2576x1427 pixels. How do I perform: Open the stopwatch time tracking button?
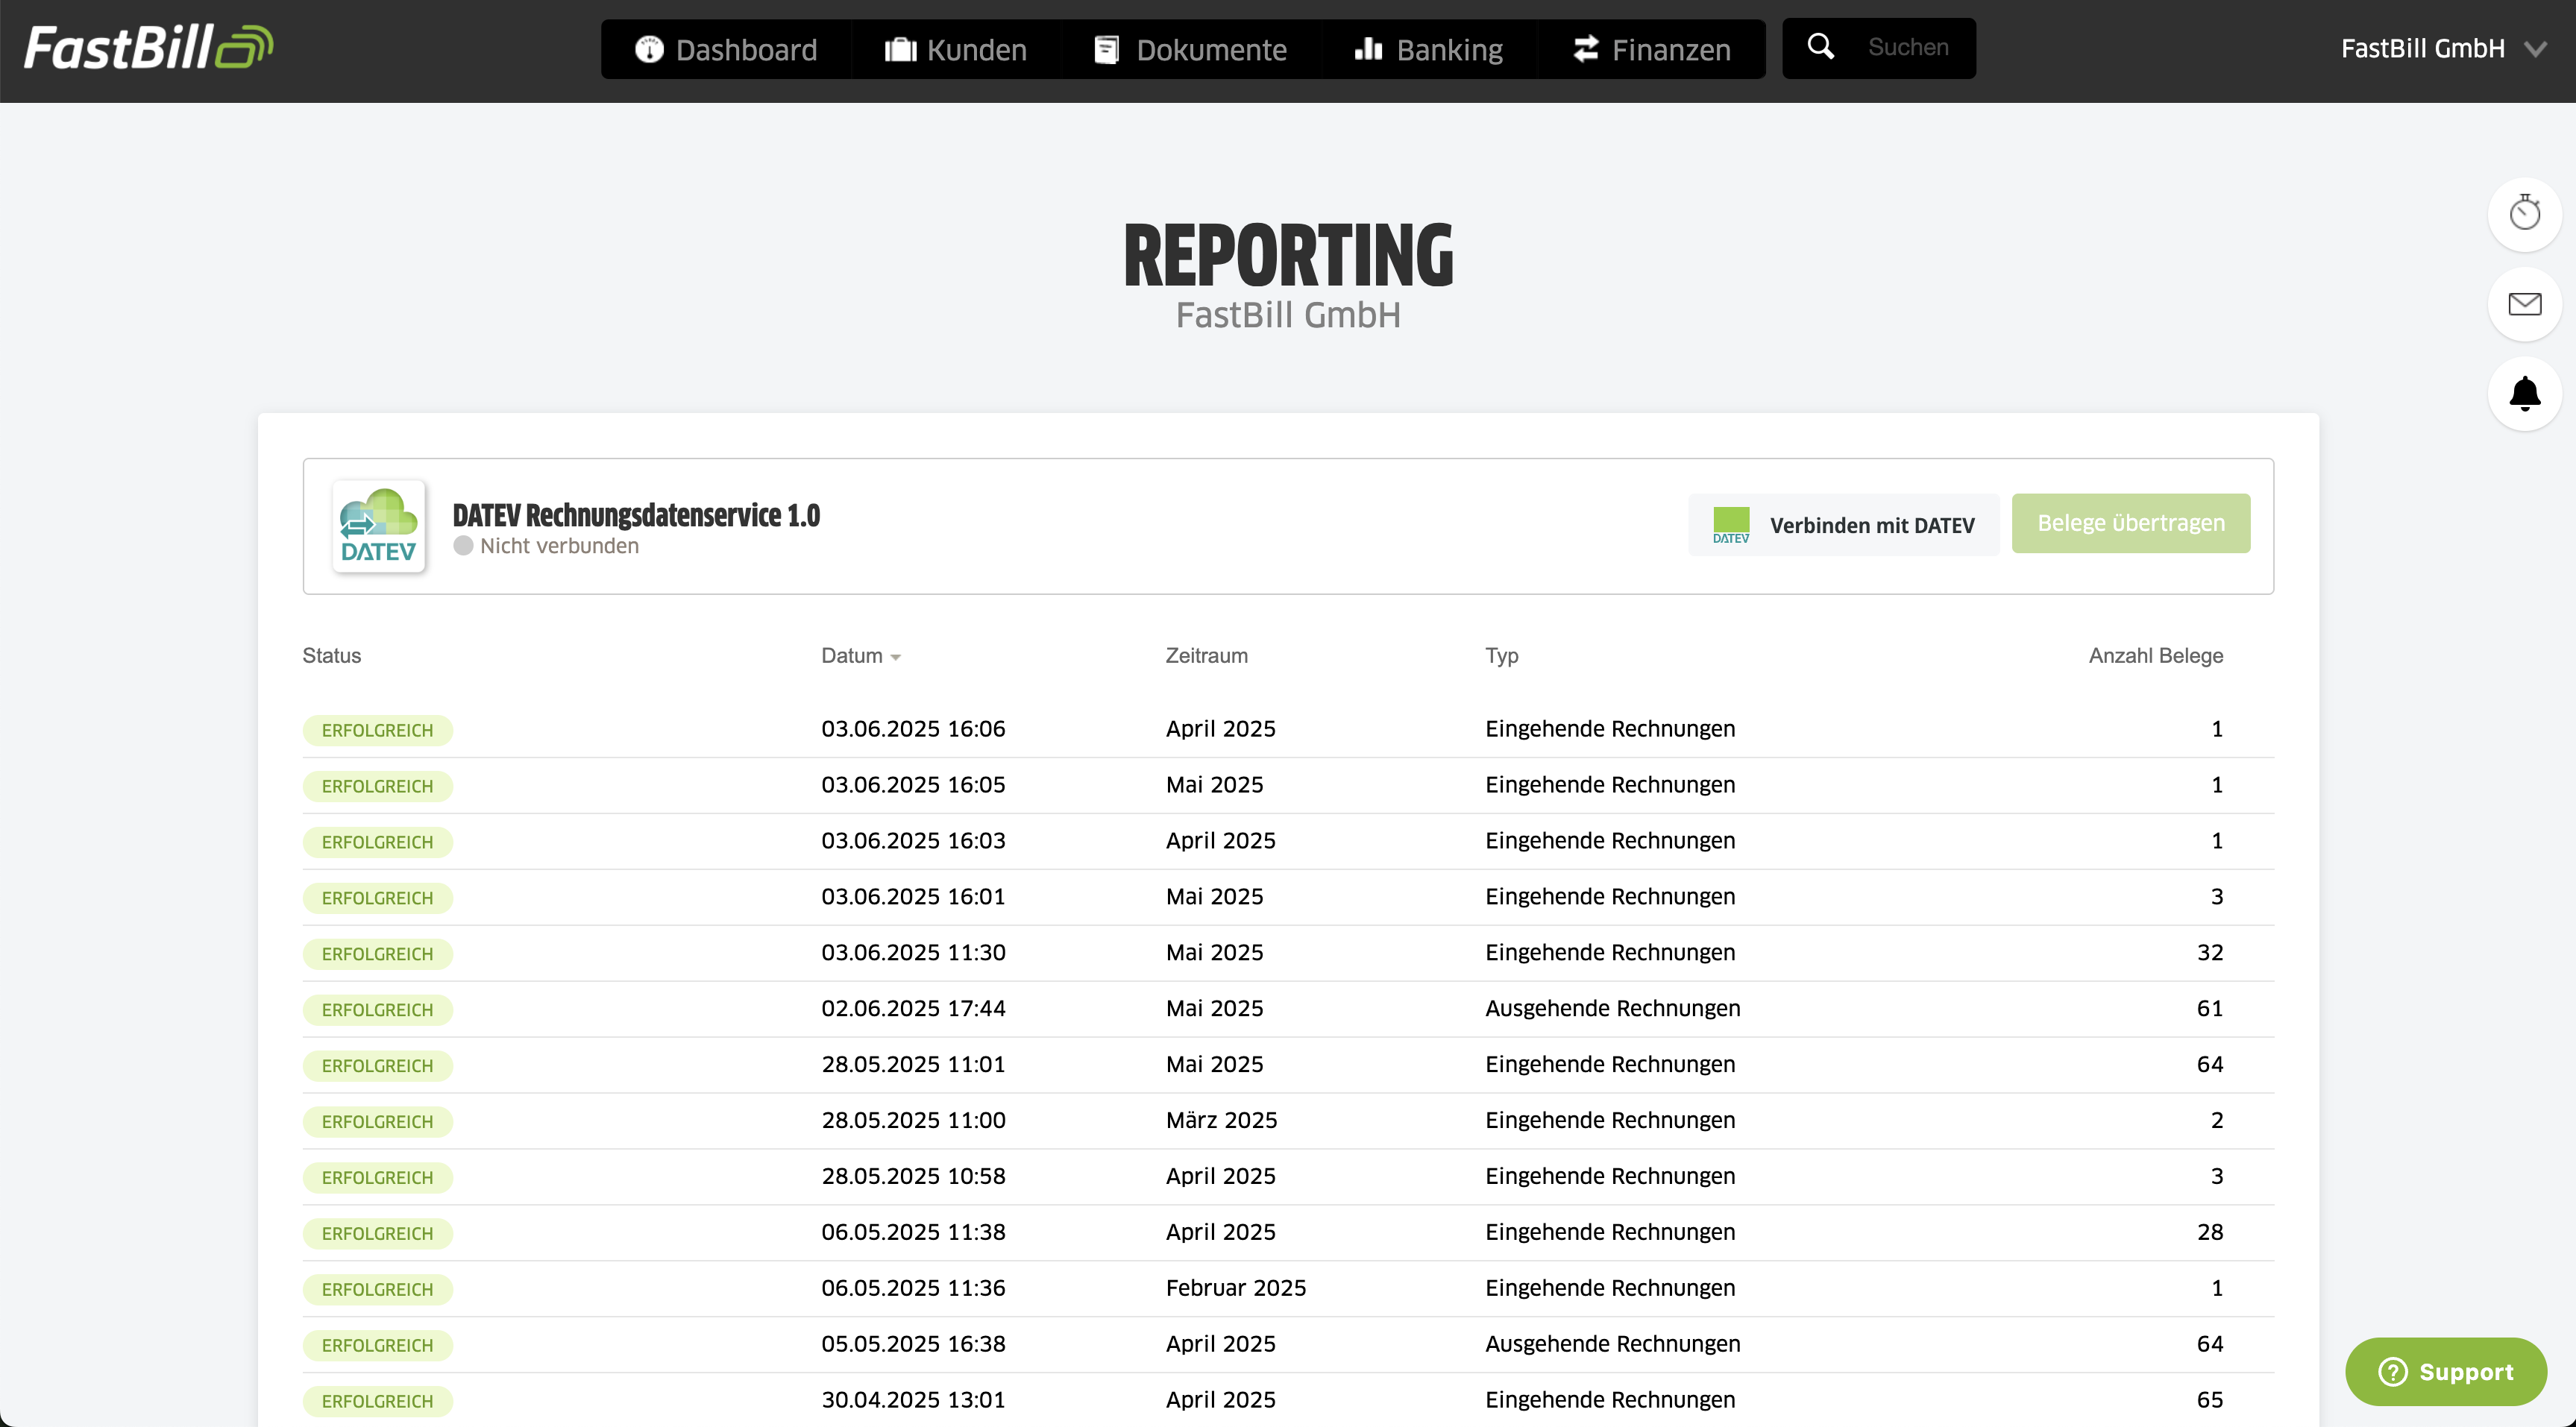click(2524, 214)
